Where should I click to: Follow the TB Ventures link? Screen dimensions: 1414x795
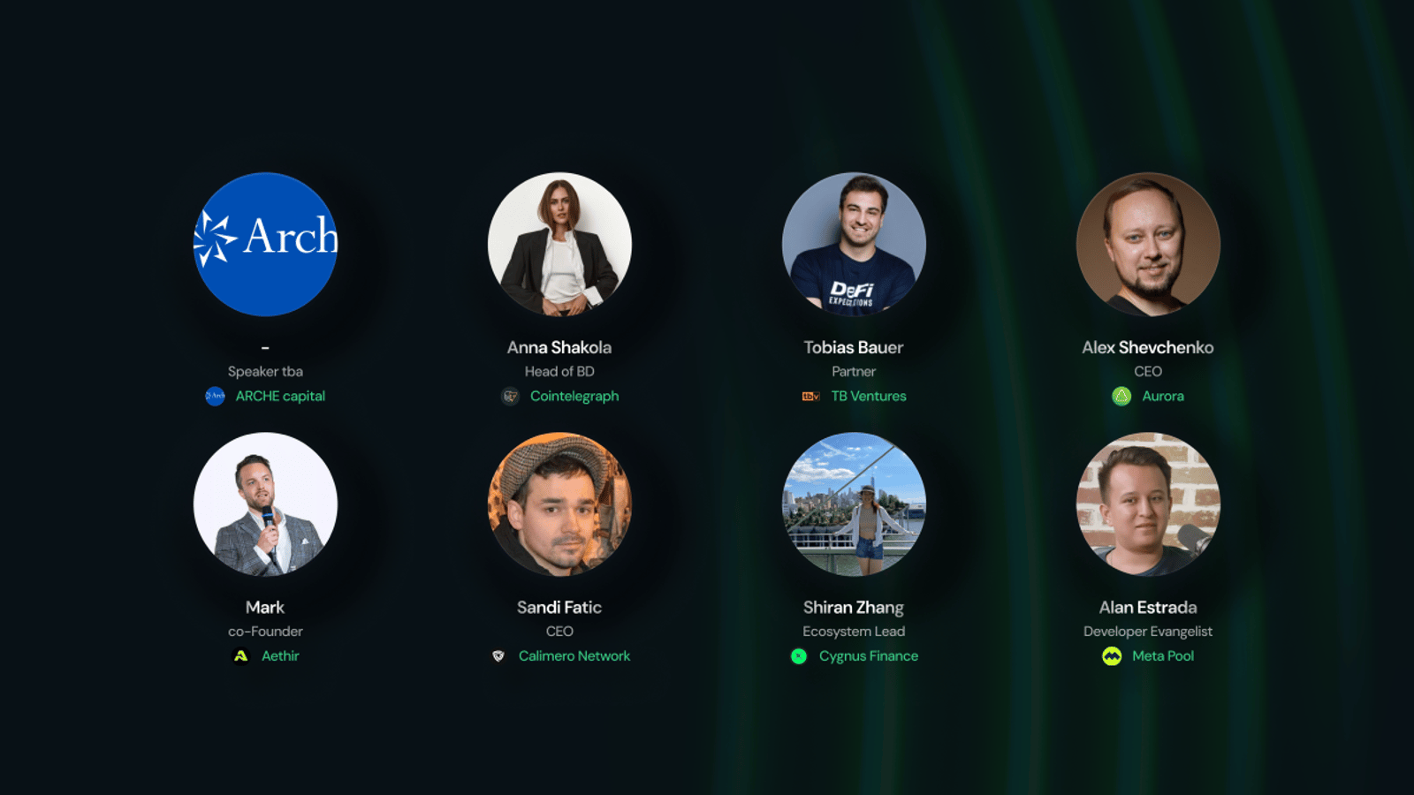tap(869, 396)
